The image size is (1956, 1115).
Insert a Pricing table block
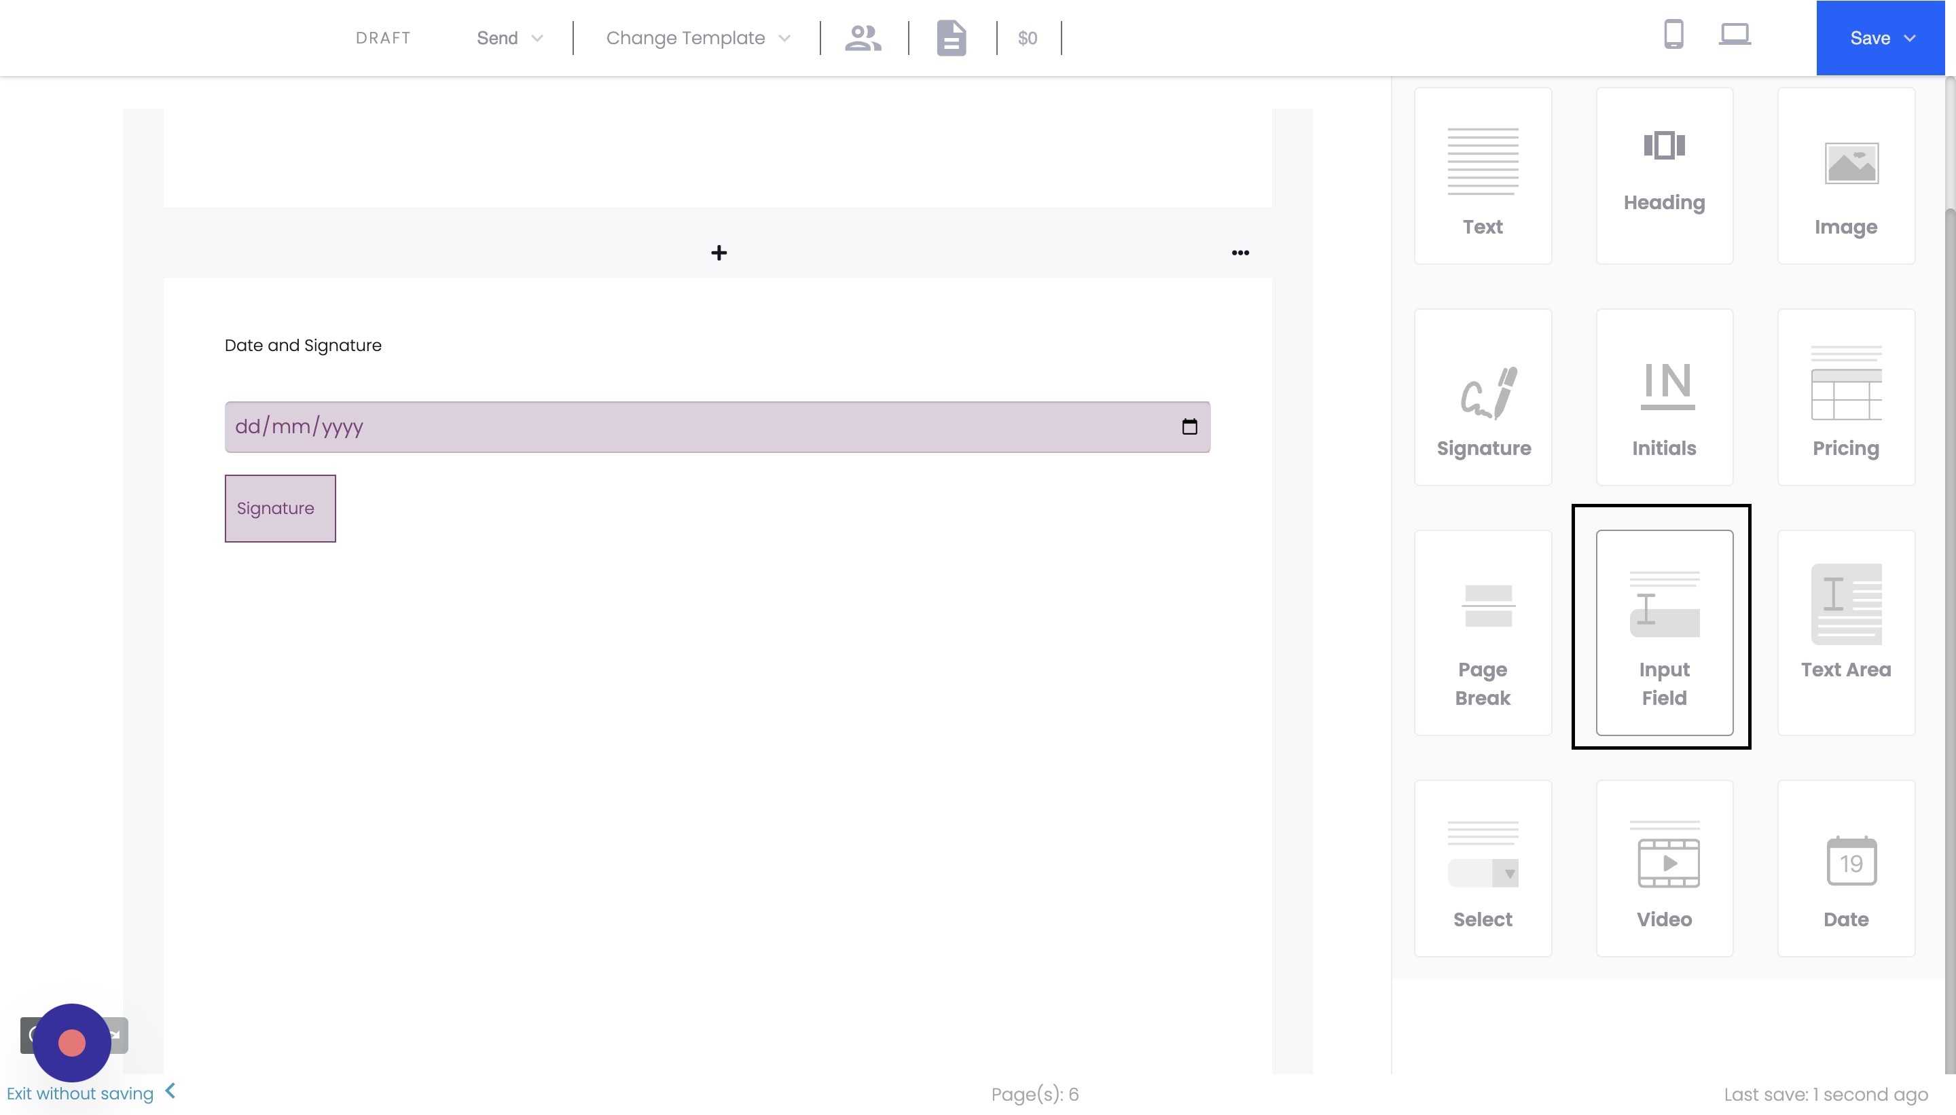1845,397
